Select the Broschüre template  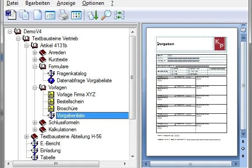[67, 108]
